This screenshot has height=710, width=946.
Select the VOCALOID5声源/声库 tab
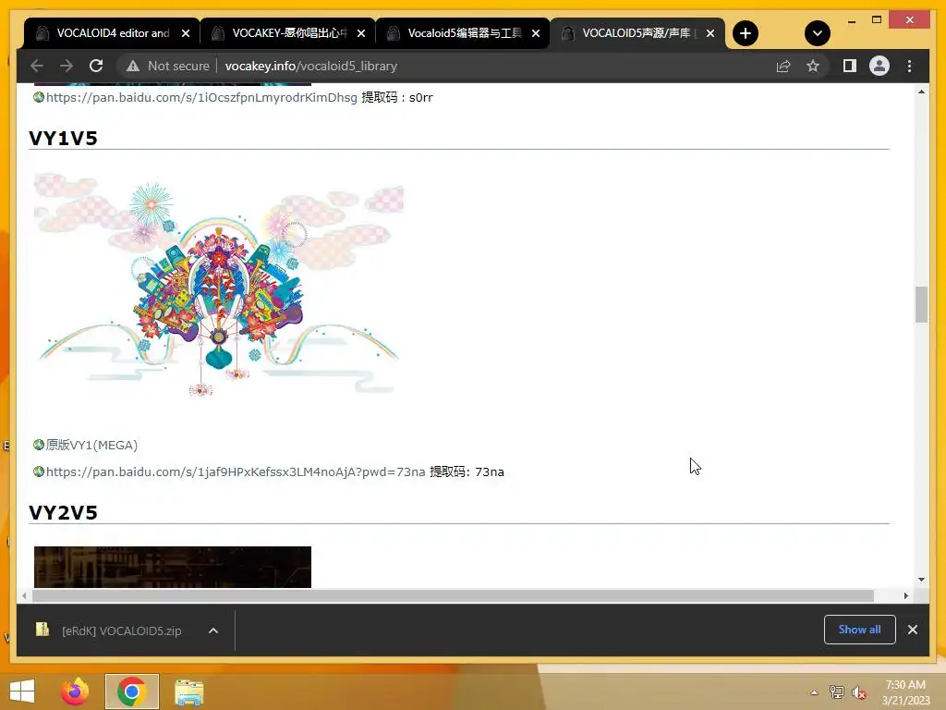[638, 33]
